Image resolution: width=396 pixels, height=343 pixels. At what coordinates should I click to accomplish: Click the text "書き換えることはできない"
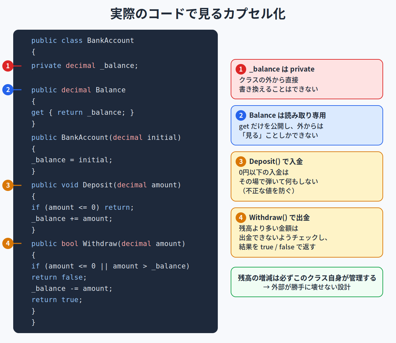[x=279, y=89]
